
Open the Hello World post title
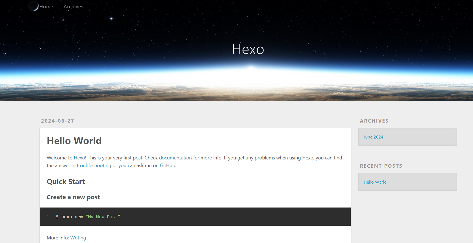pyautogui.click(x=74, y=141)
